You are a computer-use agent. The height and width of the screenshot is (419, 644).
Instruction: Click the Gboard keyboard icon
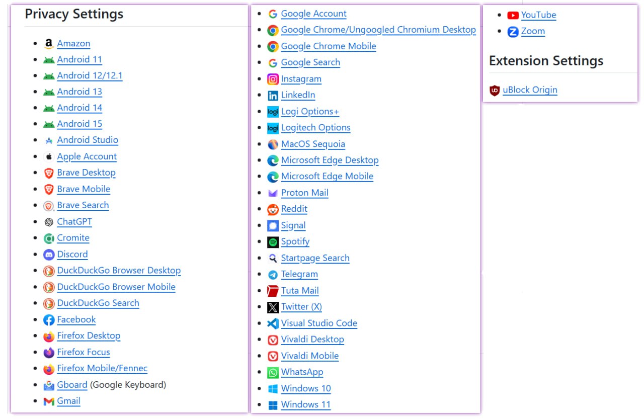49,385
